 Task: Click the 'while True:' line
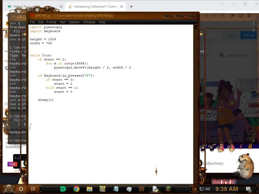[41, 55]
